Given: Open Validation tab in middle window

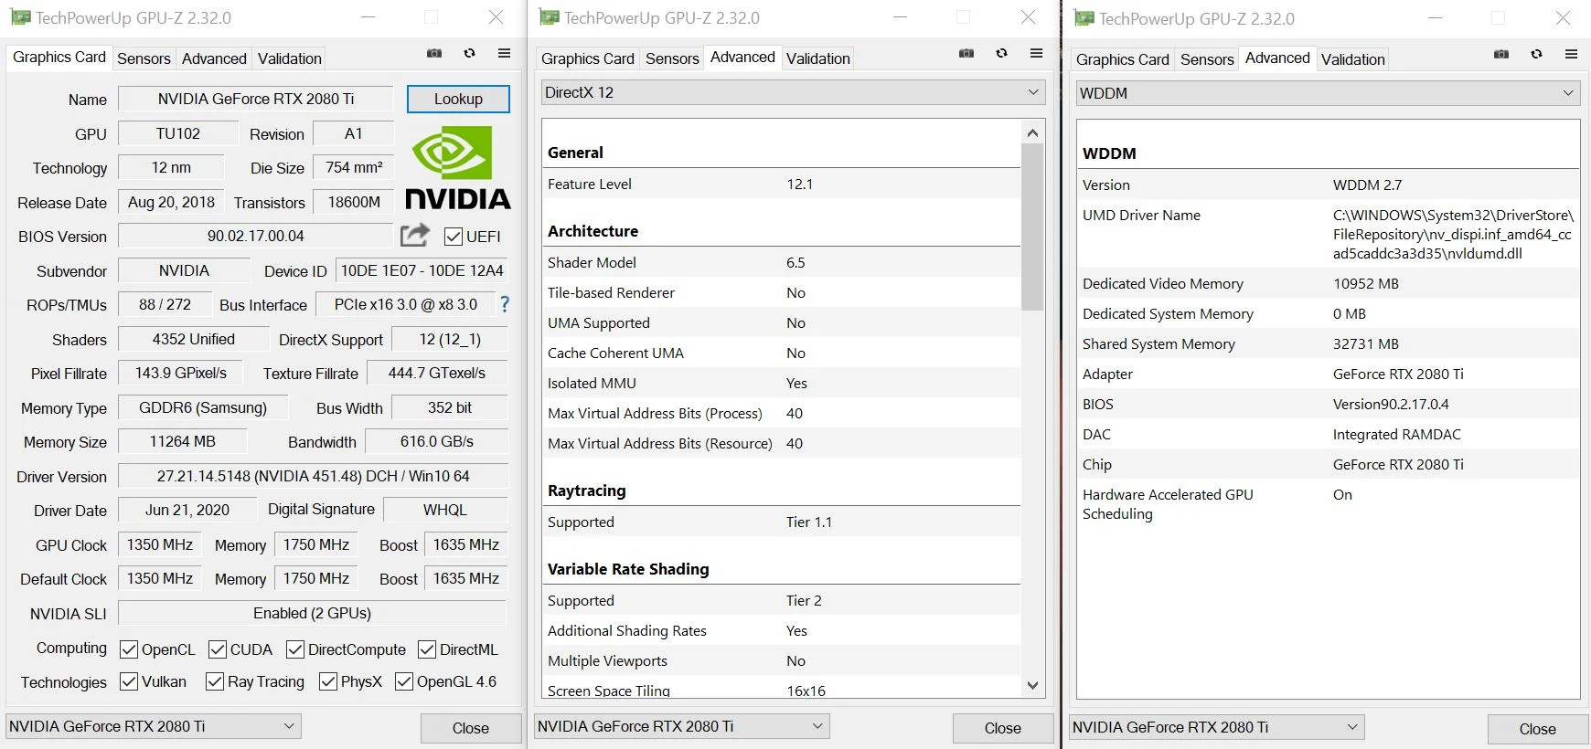Looking at the screenshot, I should click(x=818, y=58).
